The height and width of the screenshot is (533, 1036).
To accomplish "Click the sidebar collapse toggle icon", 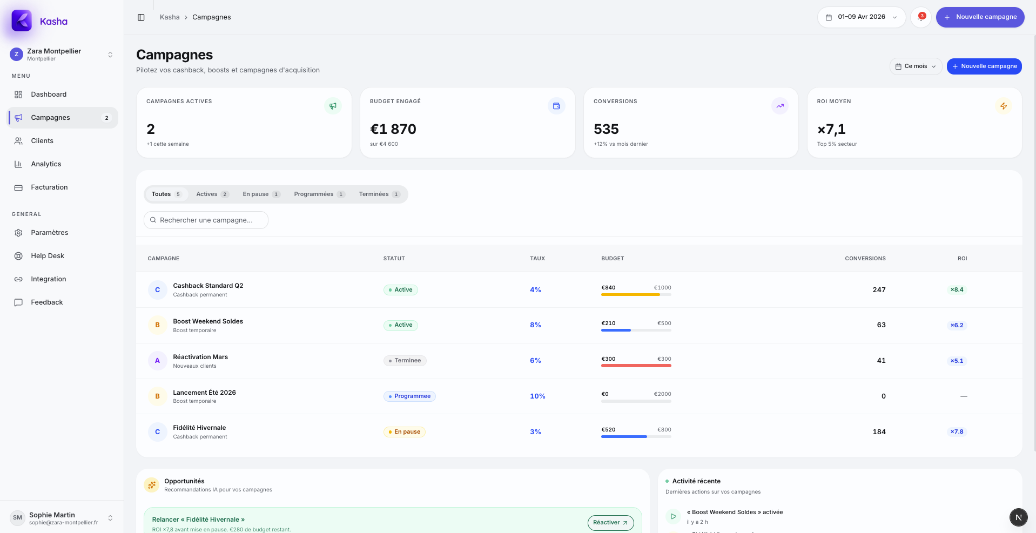I will pyautogui.click(x=141, y=17).
